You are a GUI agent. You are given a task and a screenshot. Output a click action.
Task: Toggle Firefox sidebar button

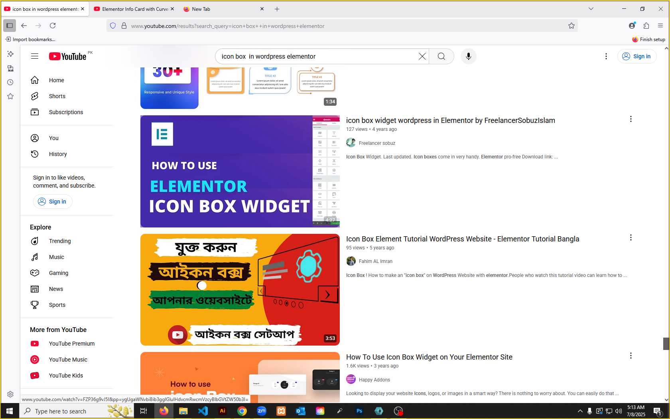click(10, 26)
